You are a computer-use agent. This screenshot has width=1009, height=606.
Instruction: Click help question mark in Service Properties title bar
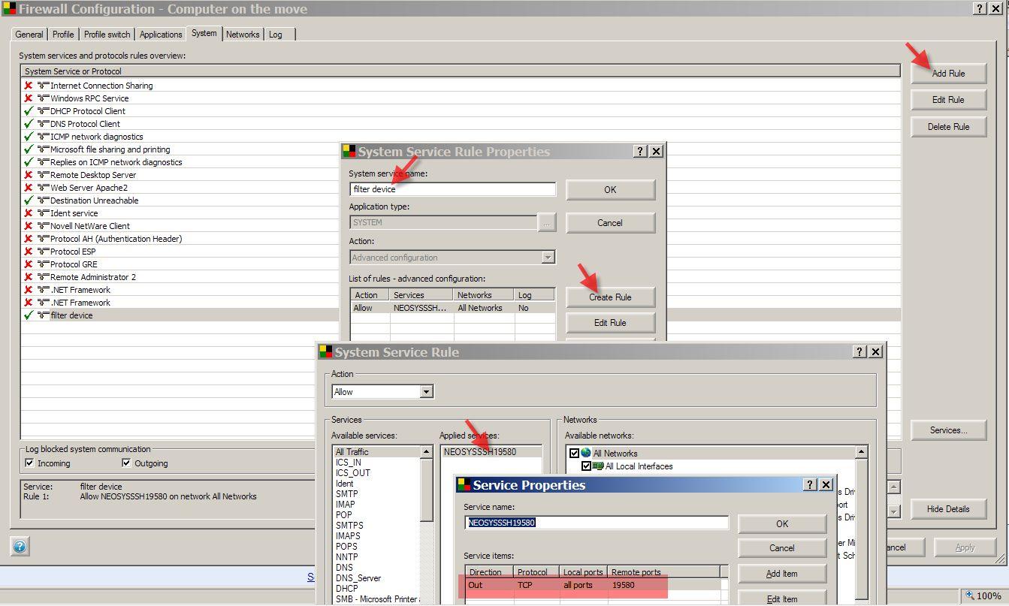click(810, 485)
